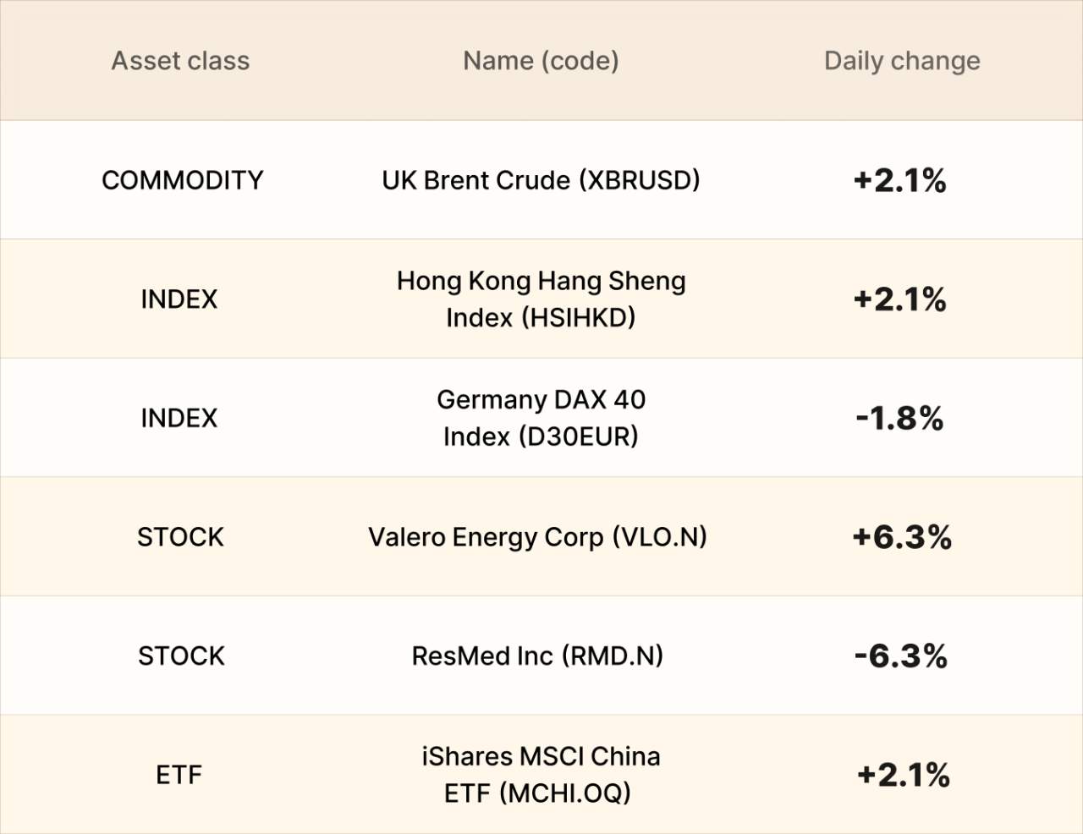Click Brent Crude +2.1% daily change
Image resolution: width=1083 pixels, height=834 pixels.
[x=900, y=180]
